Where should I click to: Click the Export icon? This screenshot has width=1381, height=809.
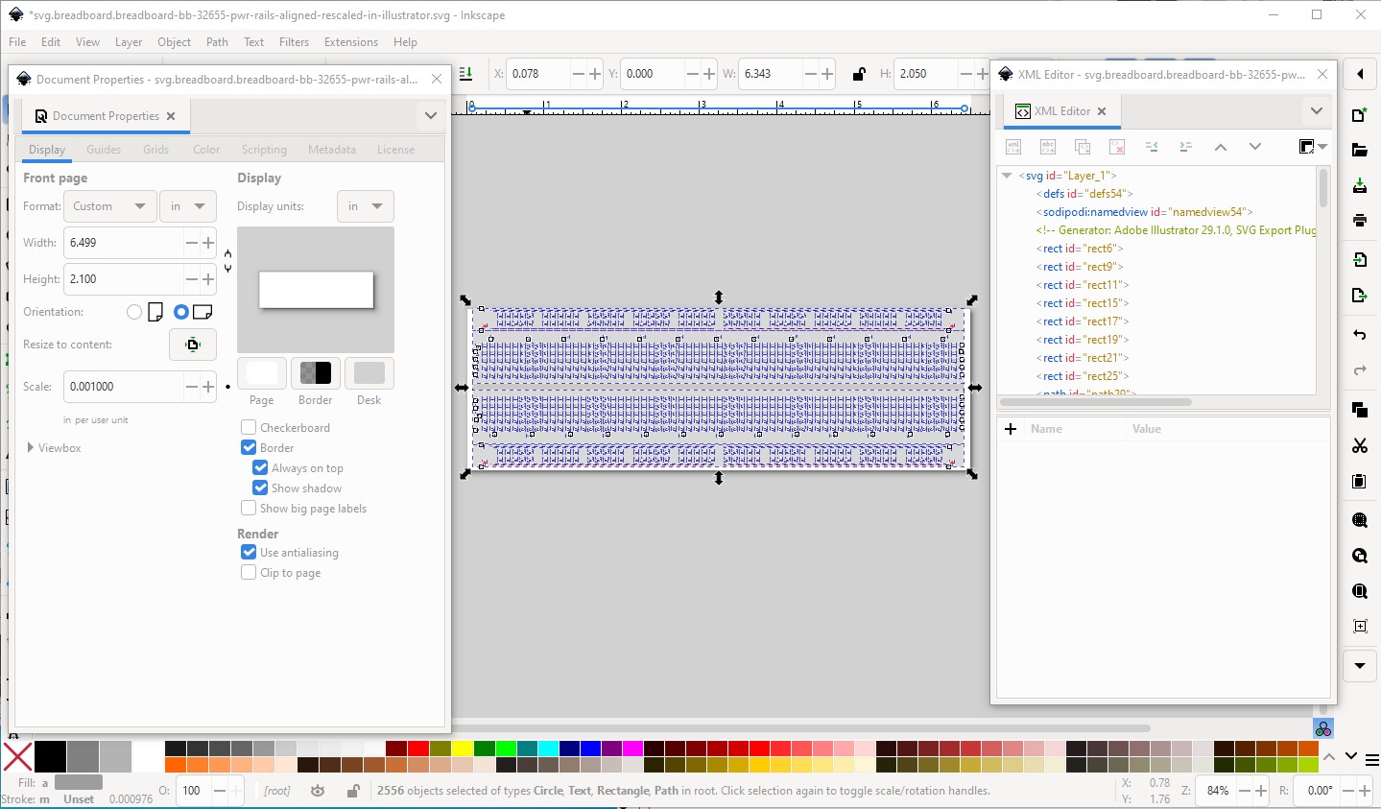pyautogui.click(x=1360, y=296)
